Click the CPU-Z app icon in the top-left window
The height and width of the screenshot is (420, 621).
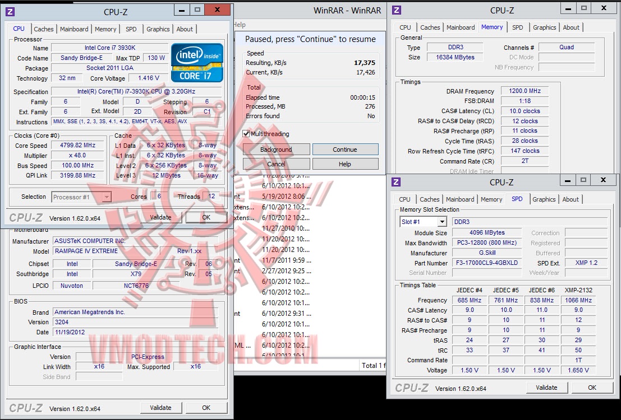[10, 11]
